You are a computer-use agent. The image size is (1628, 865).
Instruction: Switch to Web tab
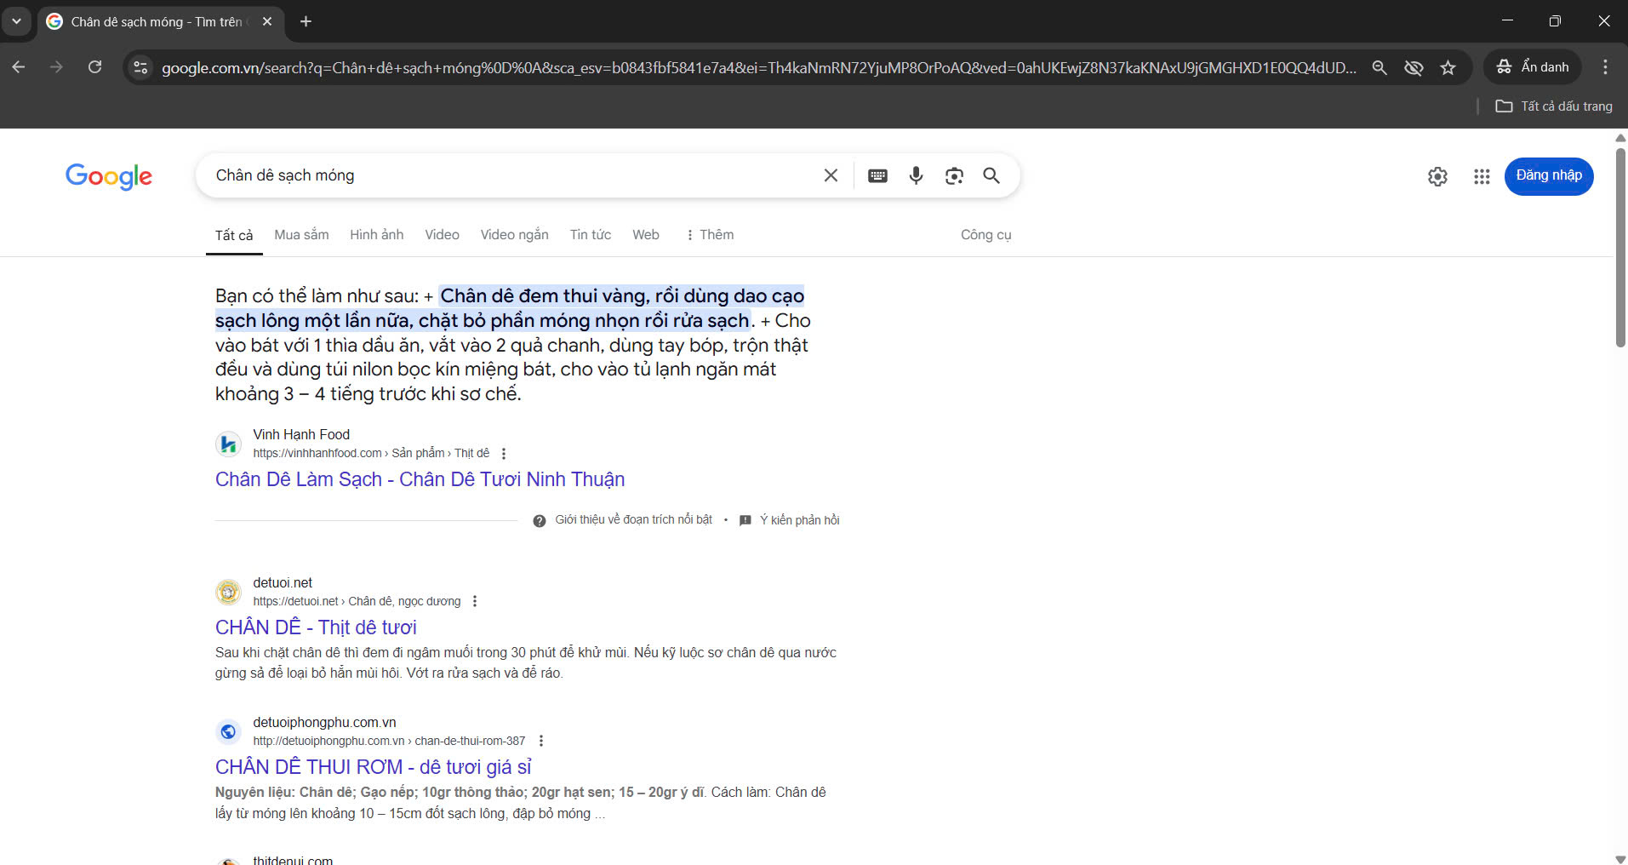(x=646, y=235)
